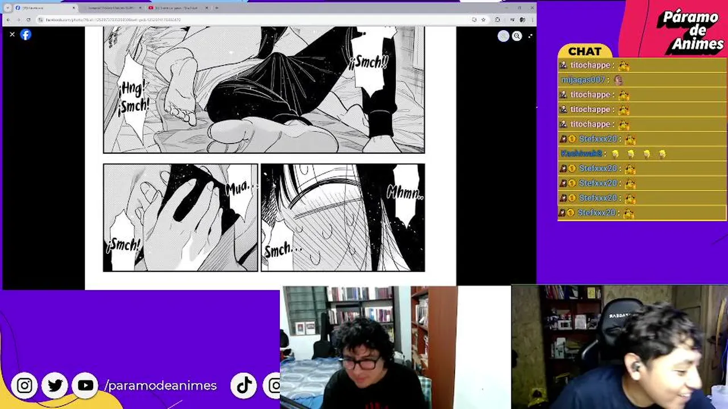Click the /paramodeanimes handle text
Image resolution: width=728 pixels, height=409 pixels.
coord(160,386)
